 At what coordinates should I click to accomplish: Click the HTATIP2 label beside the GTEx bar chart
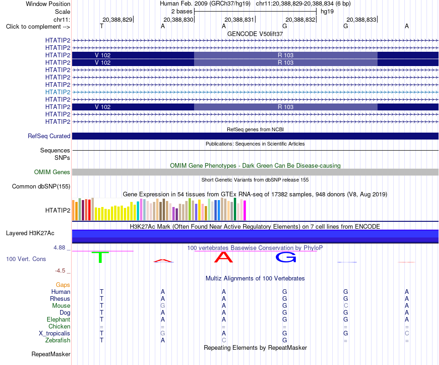coord(58,210)
